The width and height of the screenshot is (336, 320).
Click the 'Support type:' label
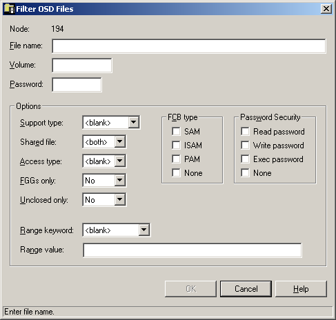[41, 123]
